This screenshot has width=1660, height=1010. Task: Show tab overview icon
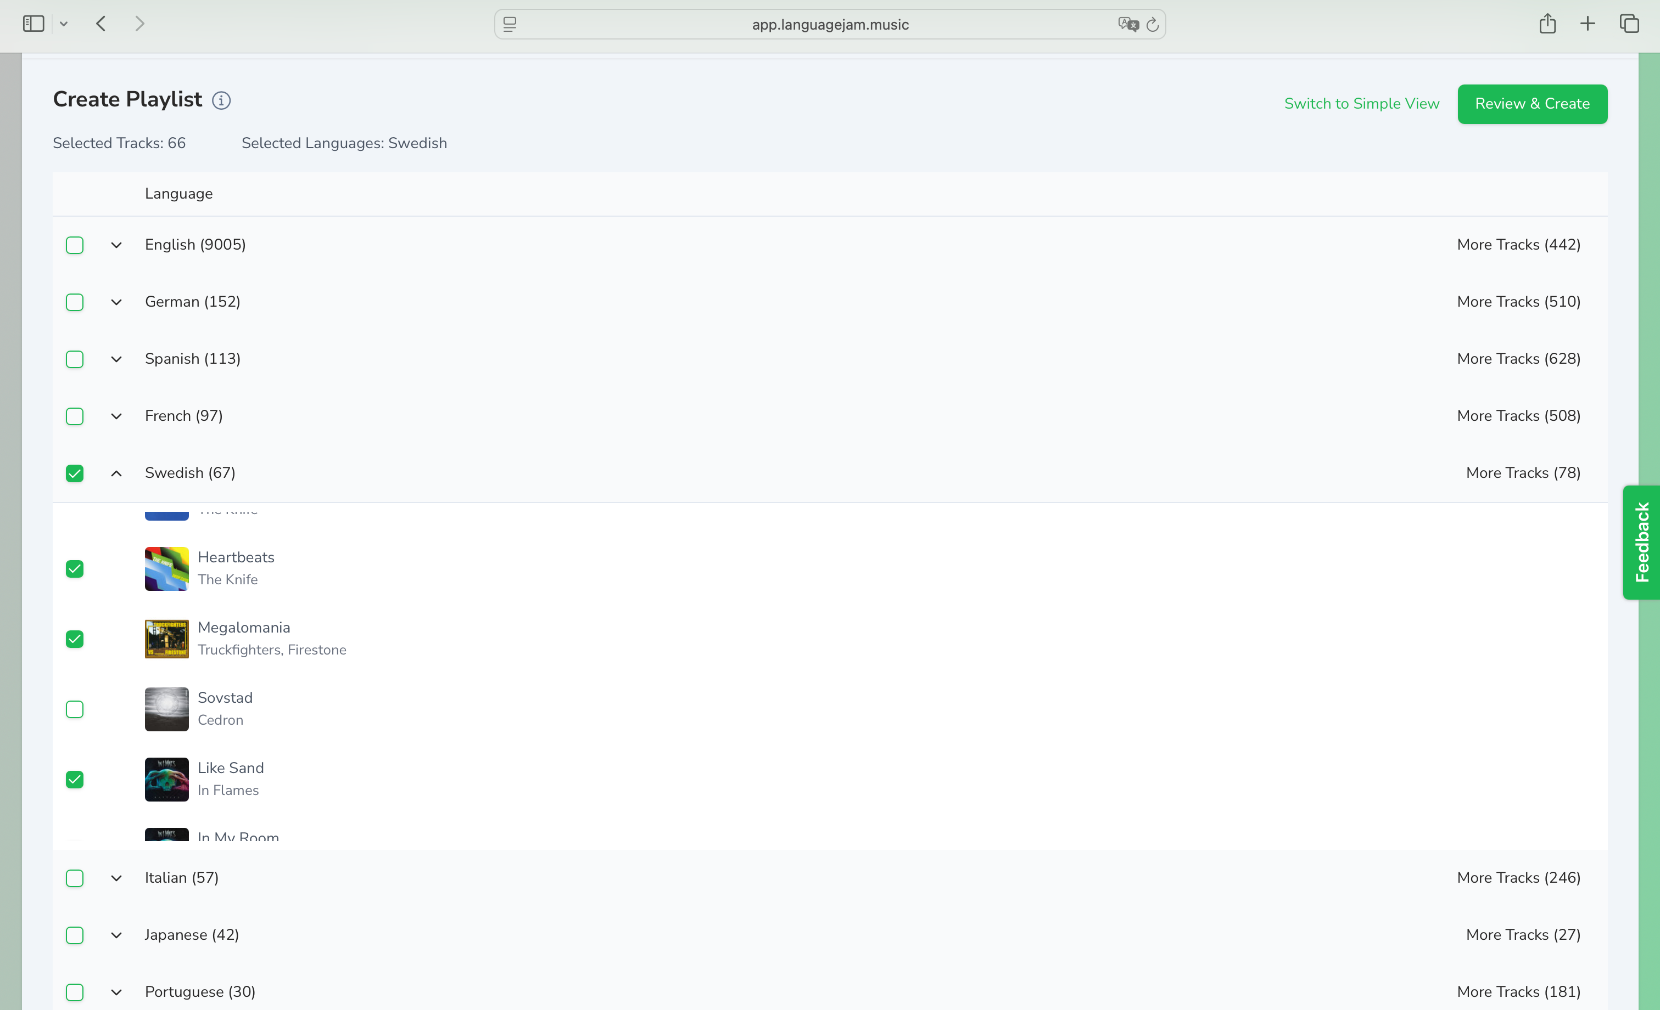1629,24
